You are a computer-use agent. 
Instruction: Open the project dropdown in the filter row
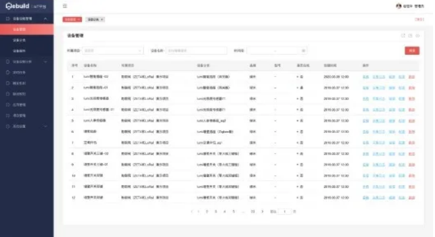113,51
